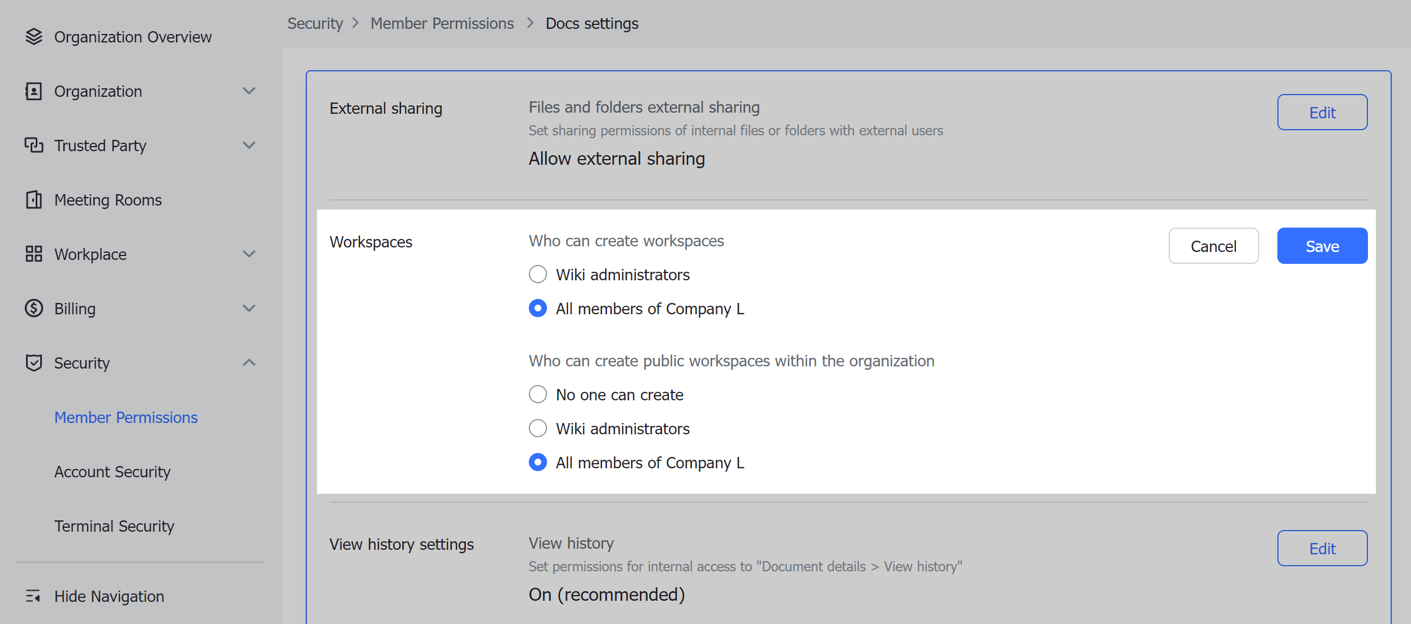Click the Organization contact-card icon
The width and height of the screenshot is (1411, 624).
click(34, 91)
